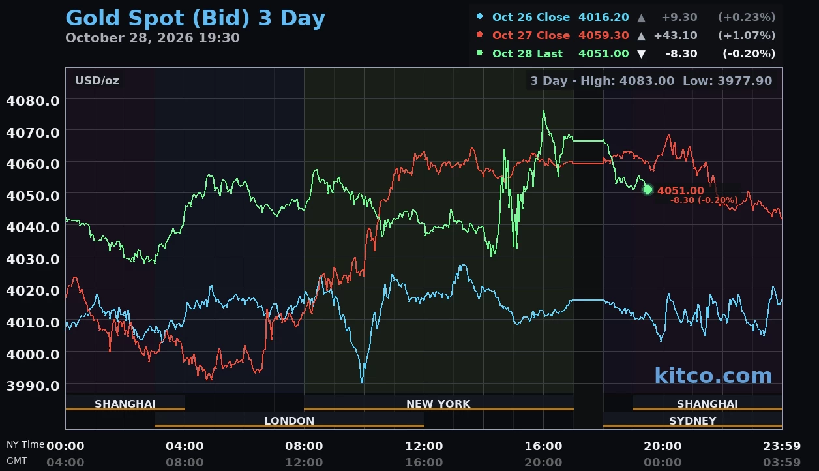819x471 pixels.
Task: Click the Low: 3977.90 text
Action: click(727, 81)
